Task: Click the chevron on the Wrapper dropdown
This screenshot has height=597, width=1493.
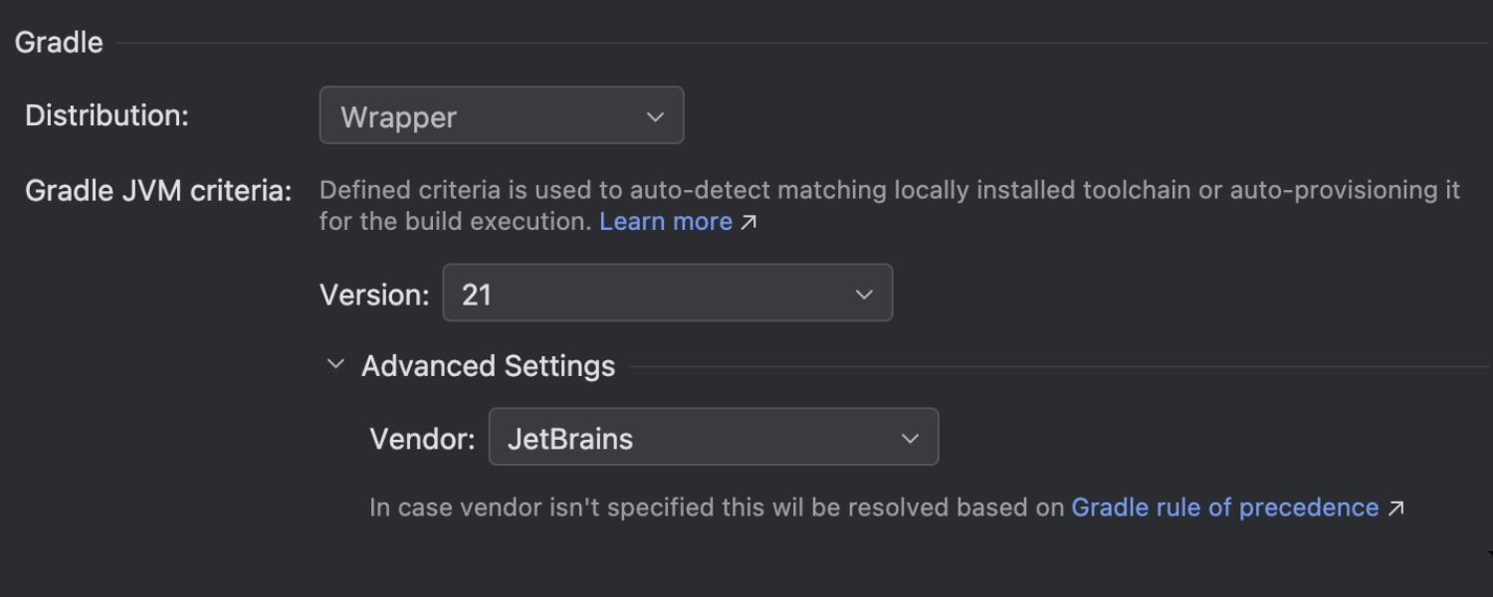Action: (x=655, y=116)
